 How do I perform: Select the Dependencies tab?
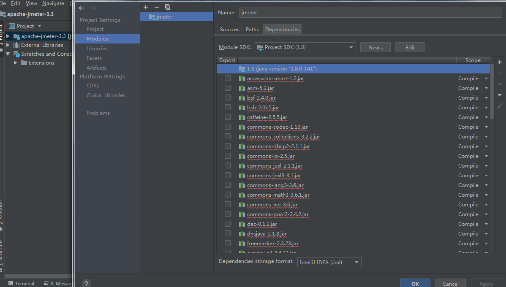[x=283, y=30]
